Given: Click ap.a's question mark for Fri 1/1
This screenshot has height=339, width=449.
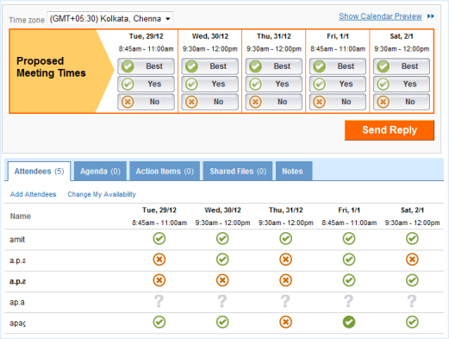Looking at the screenshot, I should [x=348, y=301].
